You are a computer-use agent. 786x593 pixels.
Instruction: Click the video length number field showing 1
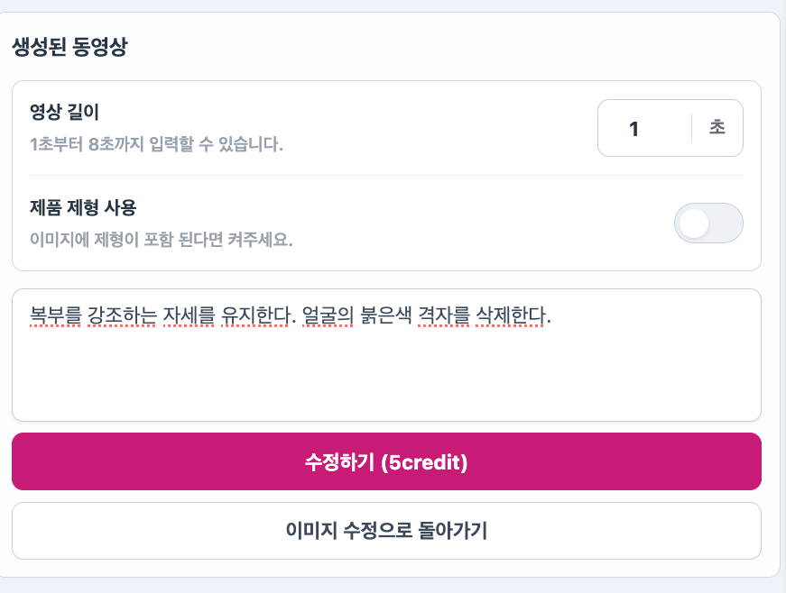[644, 128]
